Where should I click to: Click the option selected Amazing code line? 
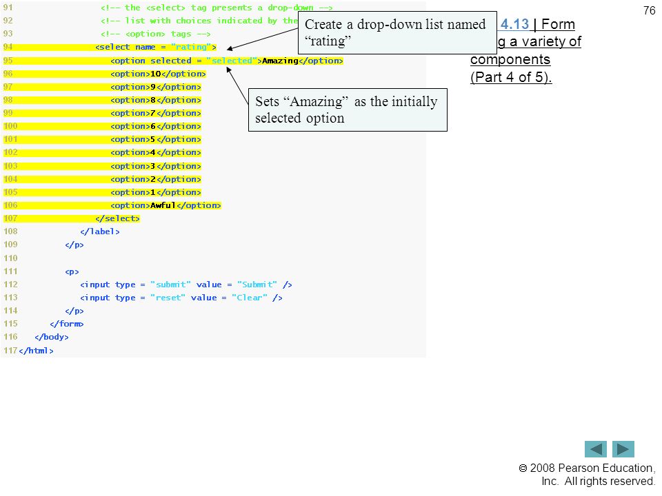pyautogui.click(x=227, y=61)
